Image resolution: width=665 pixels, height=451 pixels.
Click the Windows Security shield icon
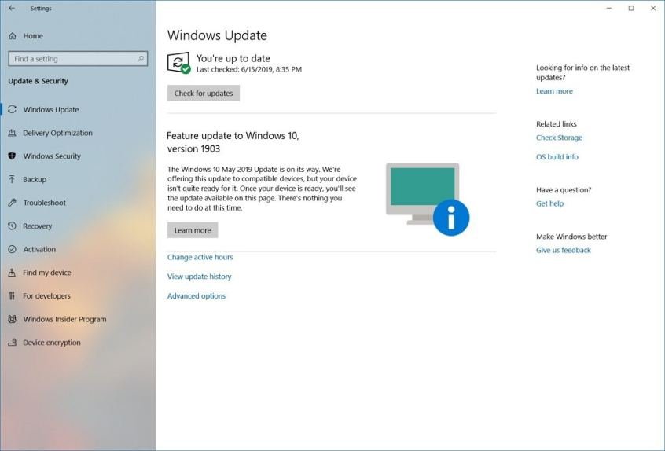(x=12, y=156)
